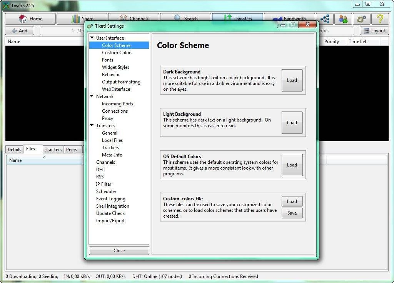Open Channels settings in the tree
The height and width of the screenshot is (283, 394).
coord(105,162)
